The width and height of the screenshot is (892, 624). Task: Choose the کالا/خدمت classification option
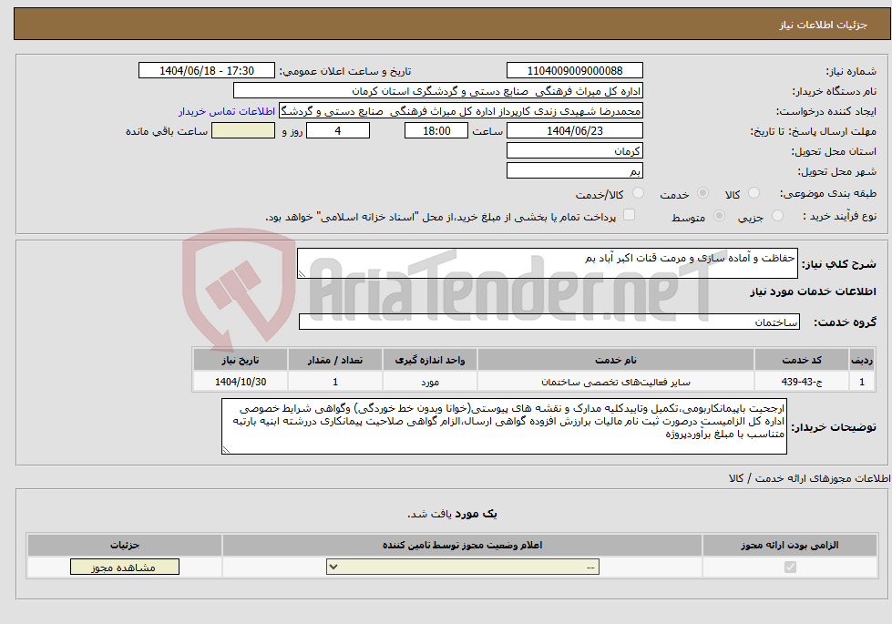click(639, 193)
